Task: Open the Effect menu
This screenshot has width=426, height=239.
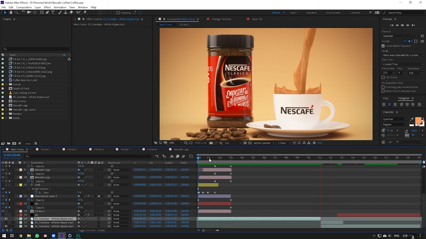Action: coord(47,7)
